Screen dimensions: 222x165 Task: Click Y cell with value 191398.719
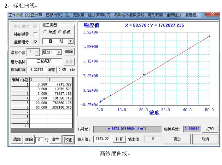(x=60, y=98)
